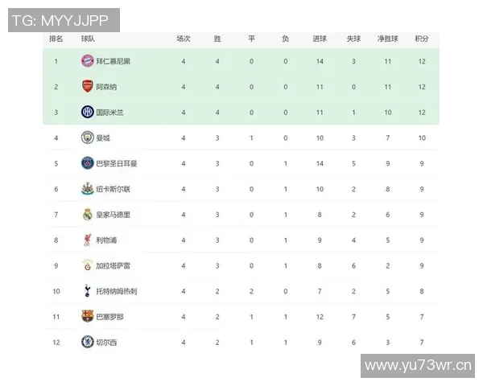Click the 排名 column header
The image size is (483, 386).
click(56, 39)
